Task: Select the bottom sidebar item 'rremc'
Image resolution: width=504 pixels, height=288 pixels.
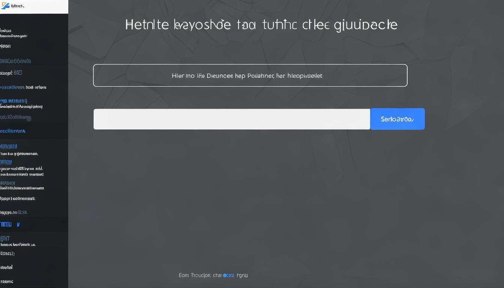Action: [x=7, y=281]
